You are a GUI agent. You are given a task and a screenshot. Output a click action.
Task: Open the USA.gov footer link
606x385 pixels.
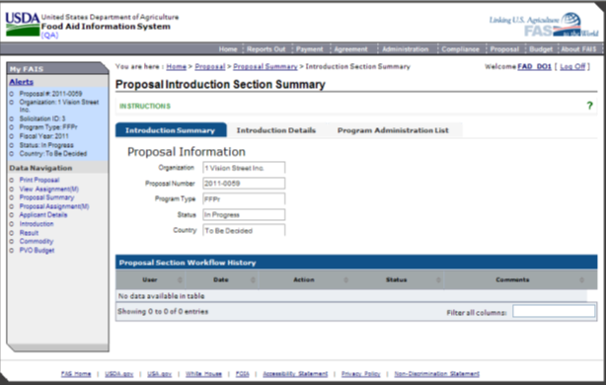[159, 374]
